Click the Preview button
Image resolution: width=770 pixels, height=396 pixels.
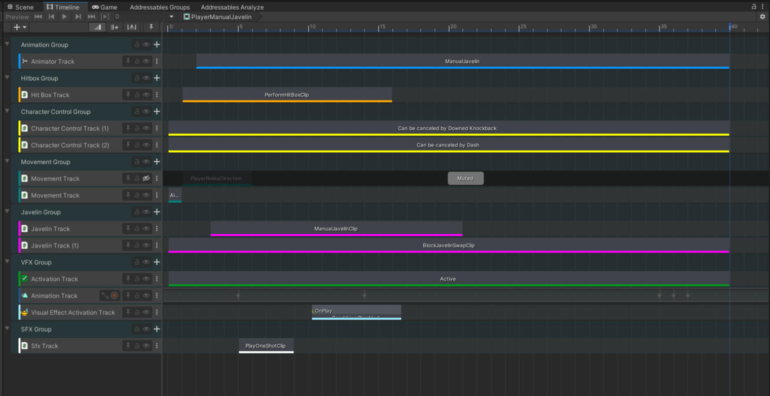coord(17,17)
